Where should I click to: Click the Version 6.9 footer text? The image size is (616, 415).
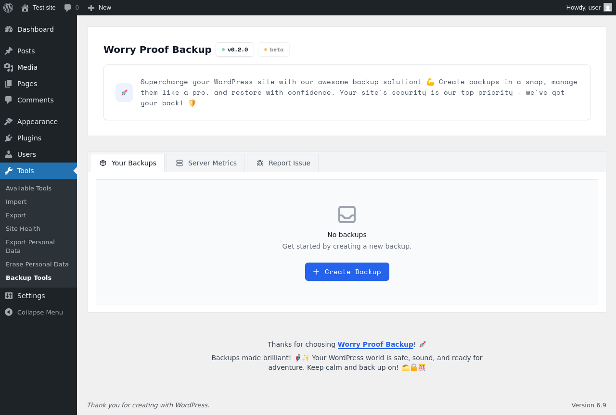point(589,405)
